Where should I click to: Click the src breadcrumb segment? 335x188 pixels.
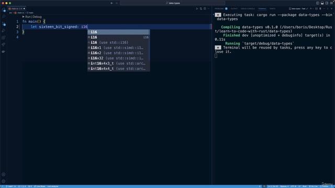10,13
